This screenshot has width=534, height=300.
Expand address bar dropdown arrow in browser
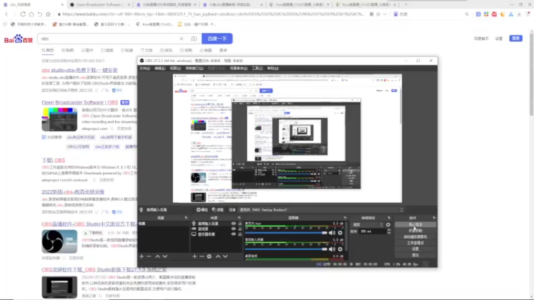tap(385, 14)
